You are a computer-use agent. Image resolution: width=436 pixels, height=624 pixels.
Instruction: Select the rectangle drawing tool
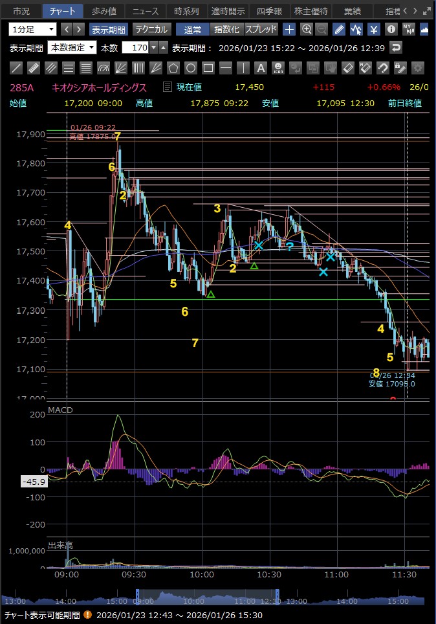(x=208, y=68)
